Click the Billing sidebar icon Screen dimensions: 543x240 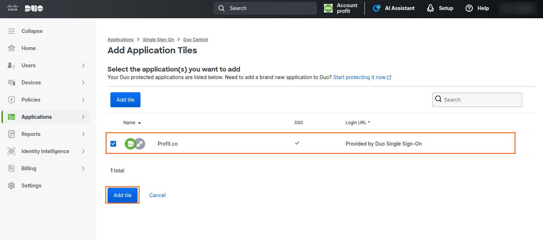coord(11,168)
